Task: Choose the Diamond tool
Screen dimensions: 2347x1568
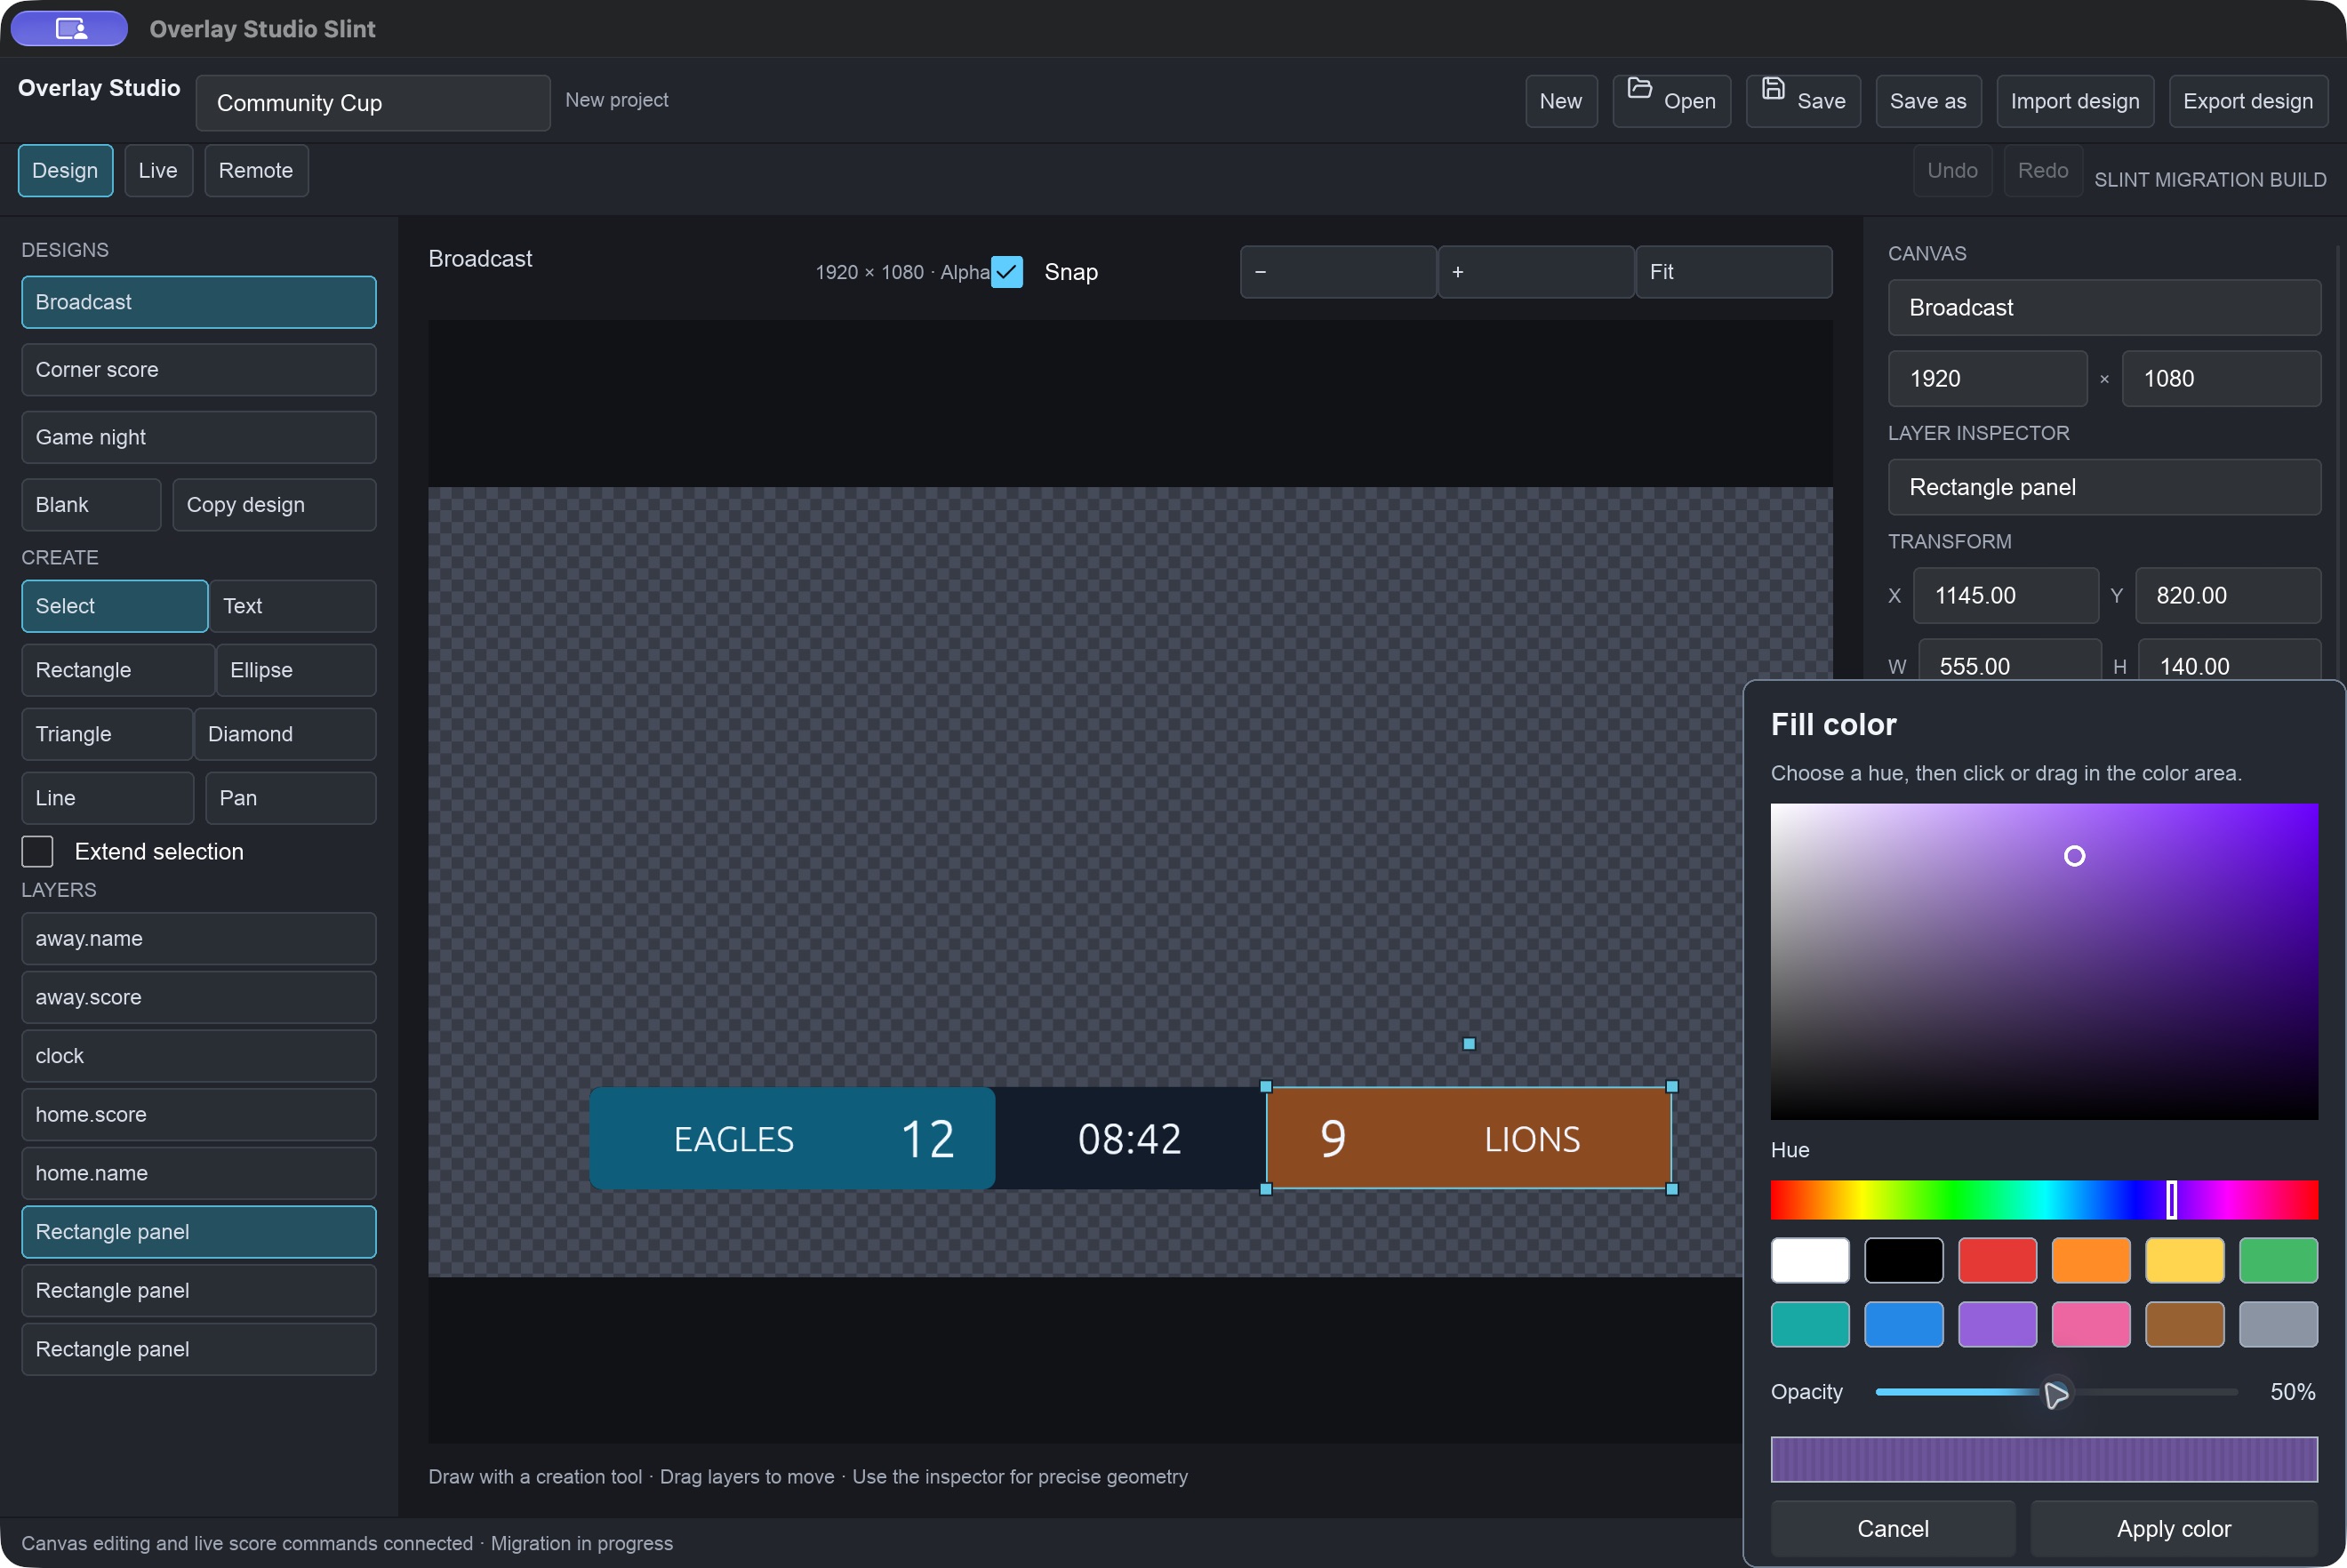Action: tap(285, 734)
